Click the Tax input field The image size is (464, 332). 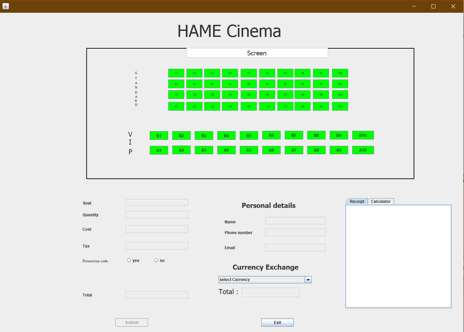[157, 246]
